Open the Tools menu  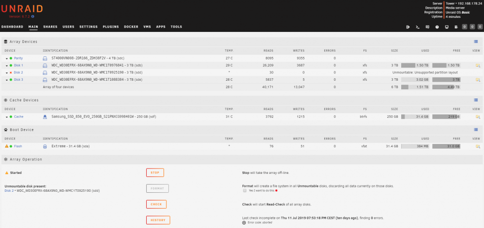[176, 27]
